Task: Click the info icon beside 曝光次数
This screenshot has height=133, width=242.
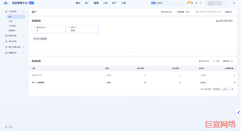Action: (45, 28)
